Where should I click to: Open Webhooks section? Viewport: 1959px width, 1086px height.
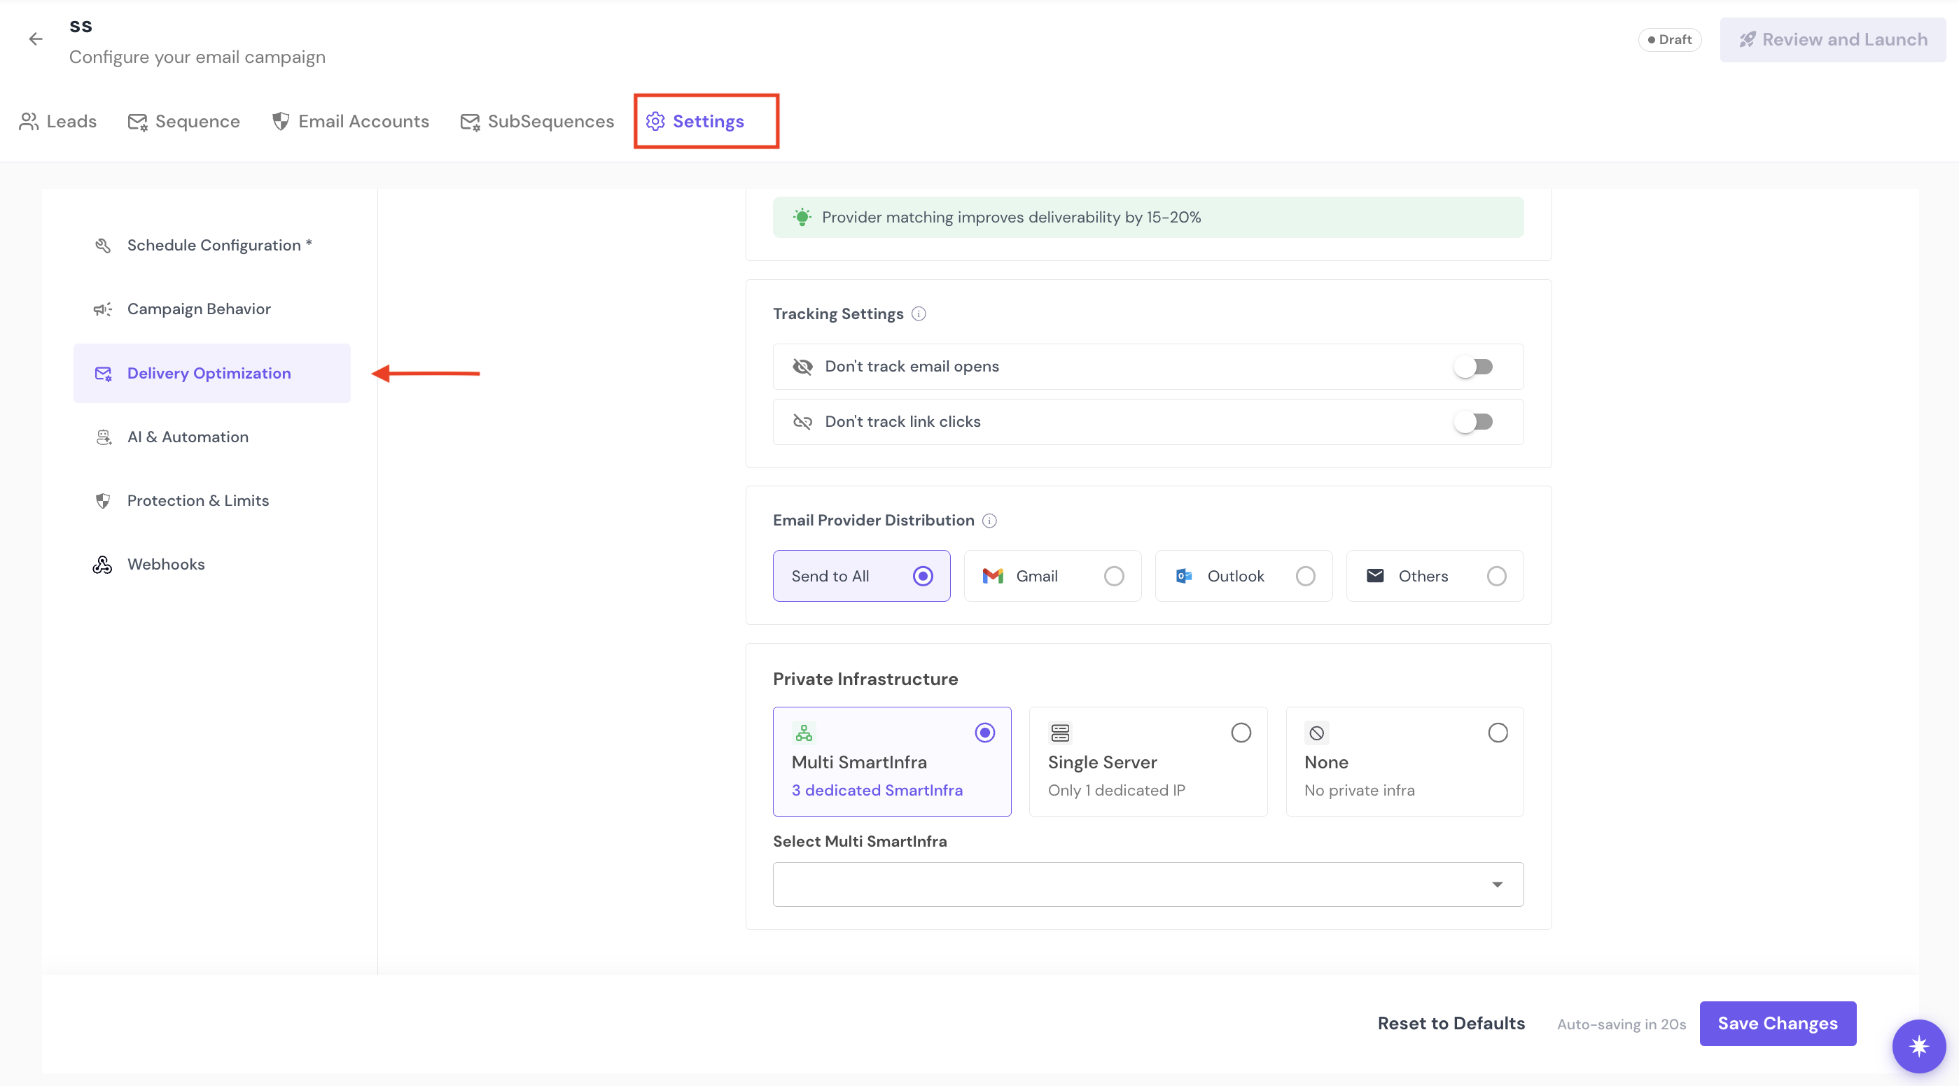tap(212, 565)
